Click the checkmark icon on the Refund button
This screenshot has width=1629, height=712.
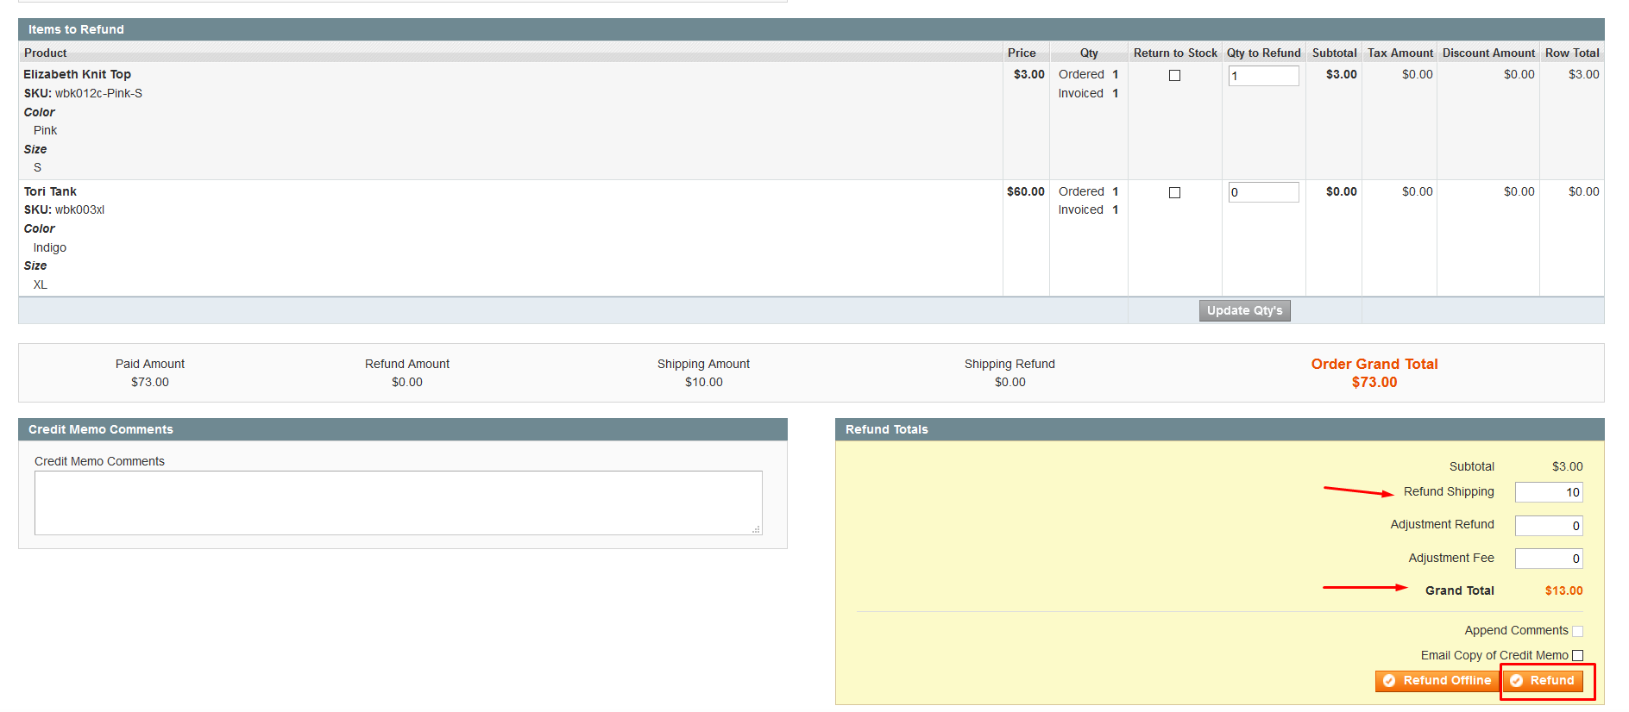pos(1516,681)
